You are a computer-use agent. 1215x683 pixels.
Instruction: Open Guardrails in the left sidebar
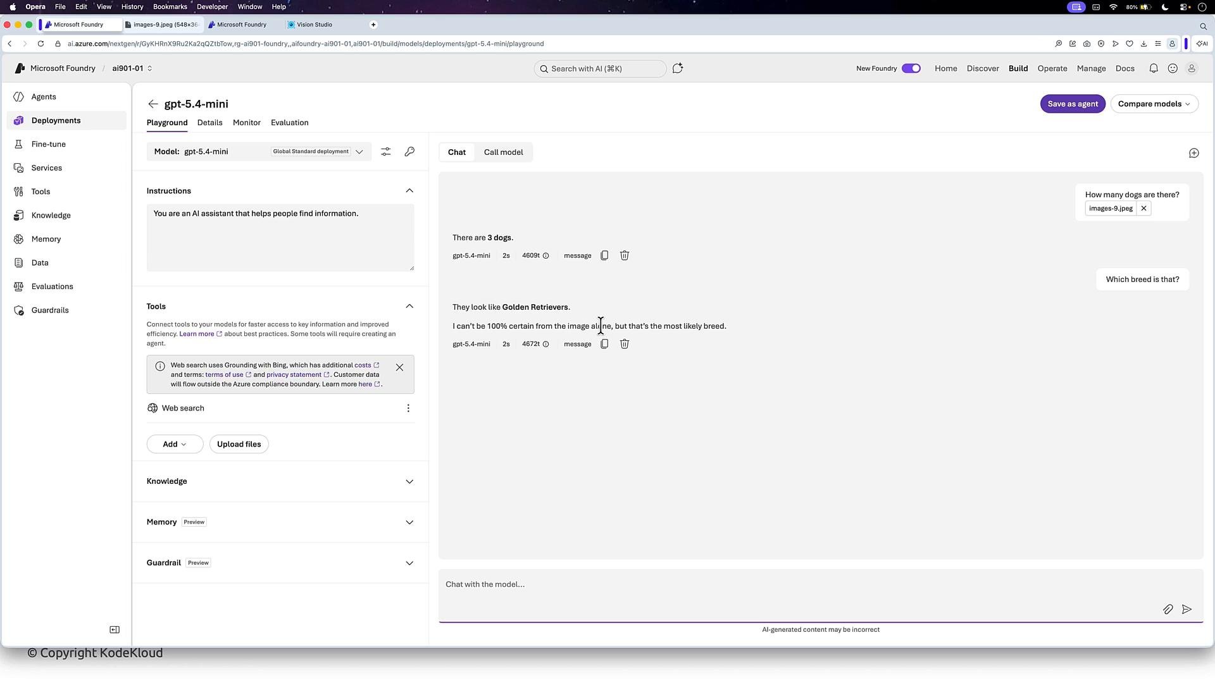[66, 311]
